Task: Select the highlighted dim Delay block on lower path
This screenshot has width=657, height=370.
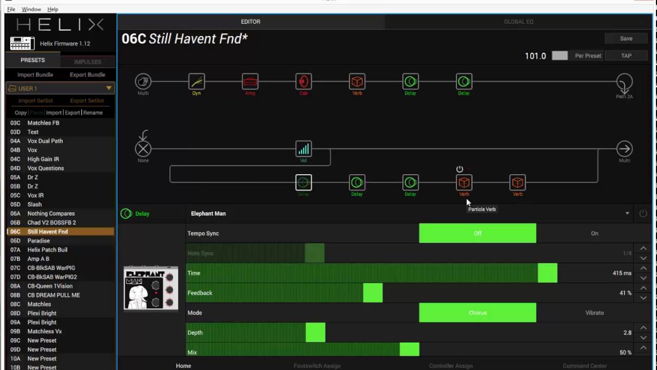Action: [x=303, y=182]
